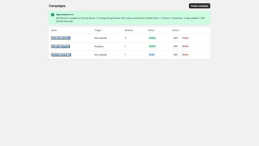Viewport: 259px width, 146px height.
Task: Click the green checkmark success icon
Action: (x=52, y=15)
